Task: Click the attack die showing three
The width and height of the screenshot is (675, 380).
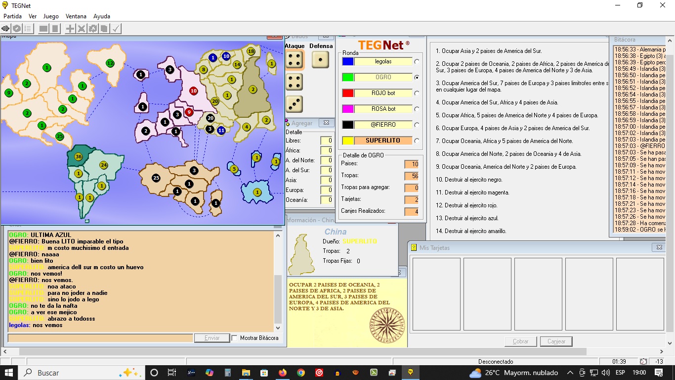Action: [x=295, y=104]
